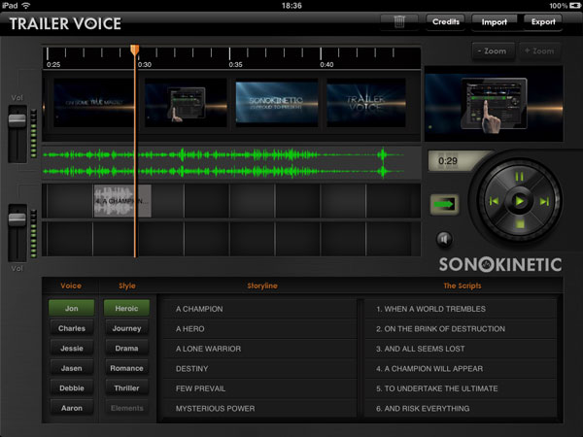The width and height of the screenshot is (583, 437).
Task: Click the 0:35 mark on timeline ruler
Action: [235, 64]
